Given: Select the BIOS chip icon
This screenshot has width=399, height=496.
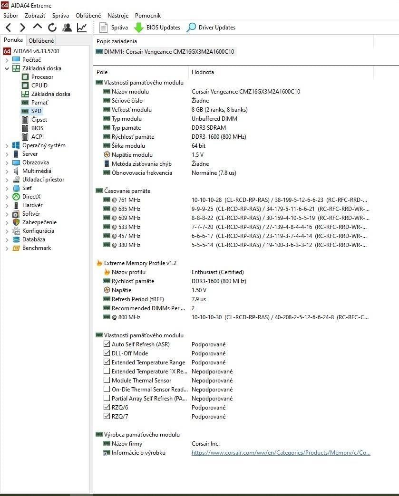Looking at the screenshot, I should coord(25,128).
